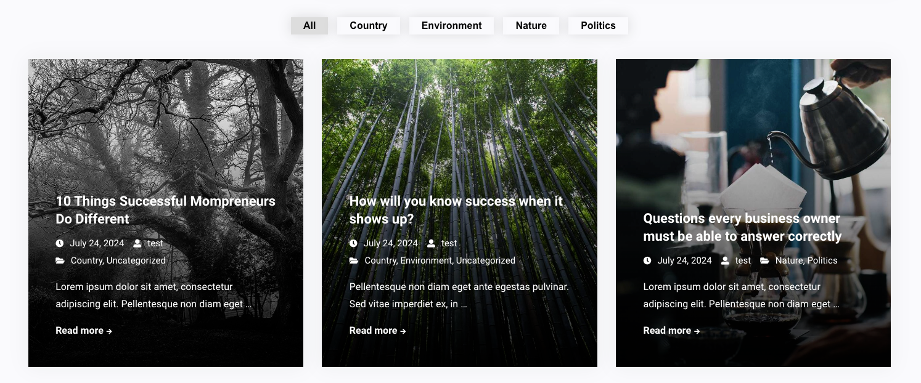
Task: Open Country category on Mompreneurs post
Action: tap(86, 260)
